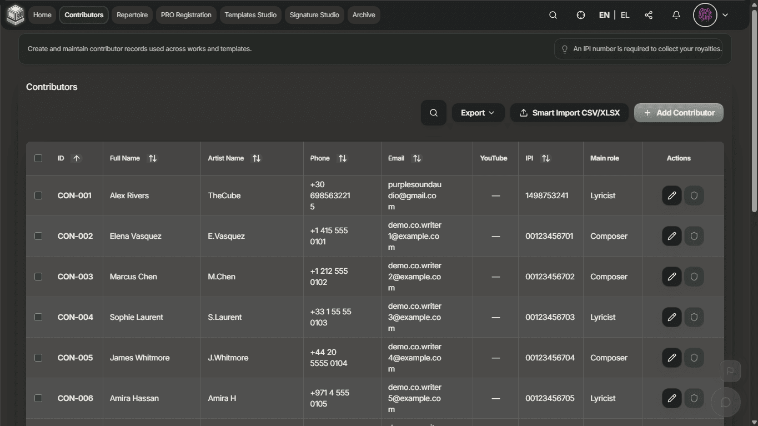This screenshot has width=758, height=426.
Task: Click shield icon for Amira Hassan
Action: pos(694,398)
